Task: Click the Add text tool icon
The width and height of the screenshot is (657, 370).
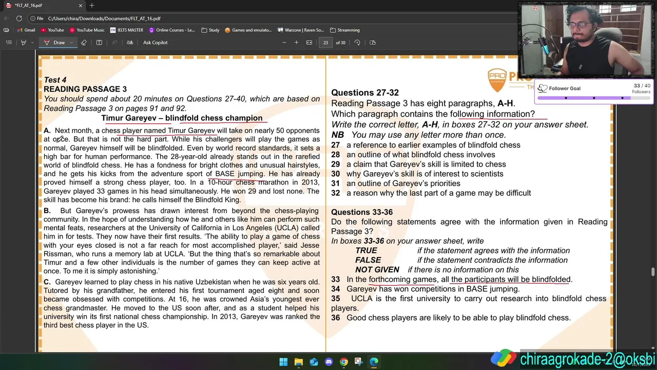Action: (x=99, y=43)
